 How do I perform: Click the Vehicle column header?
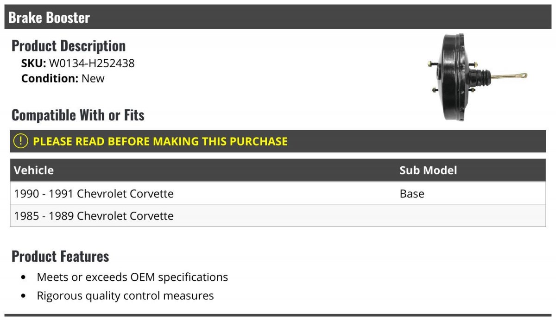pyautogui.click(x=33, y=170)
